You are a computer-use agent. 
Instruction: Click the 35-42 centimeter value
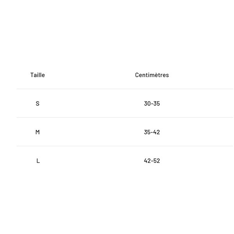pos(152,132)
